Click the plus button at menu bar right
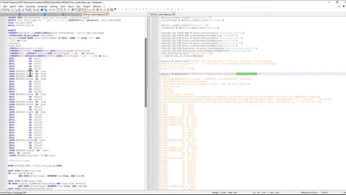346x195 pixels. tap(339, 6)
